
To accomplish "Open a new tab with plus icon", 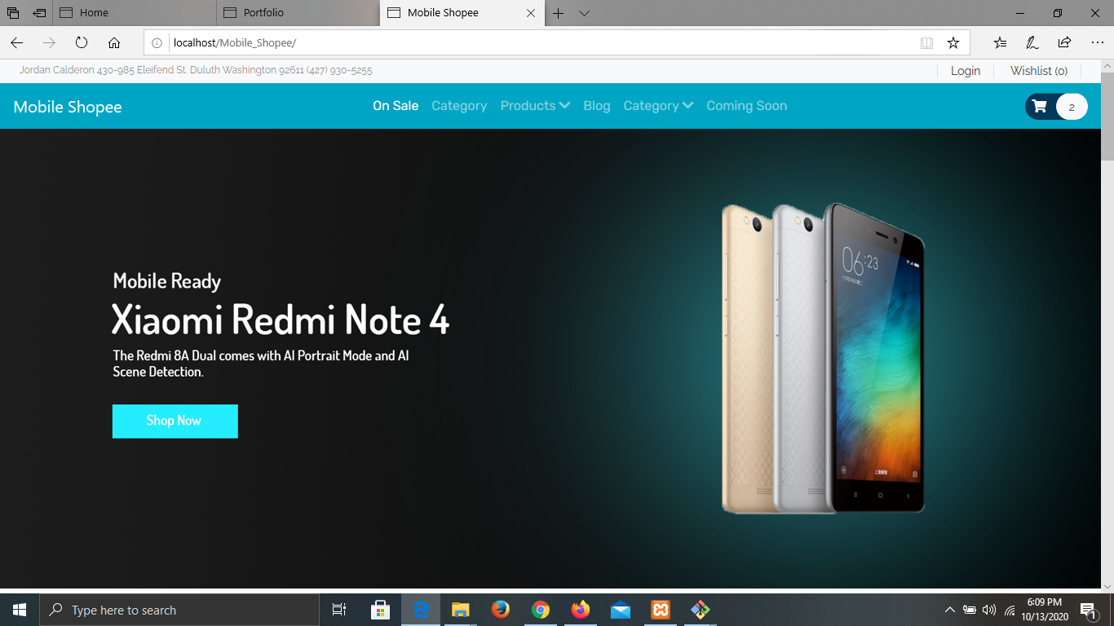I will coord(559,13).
